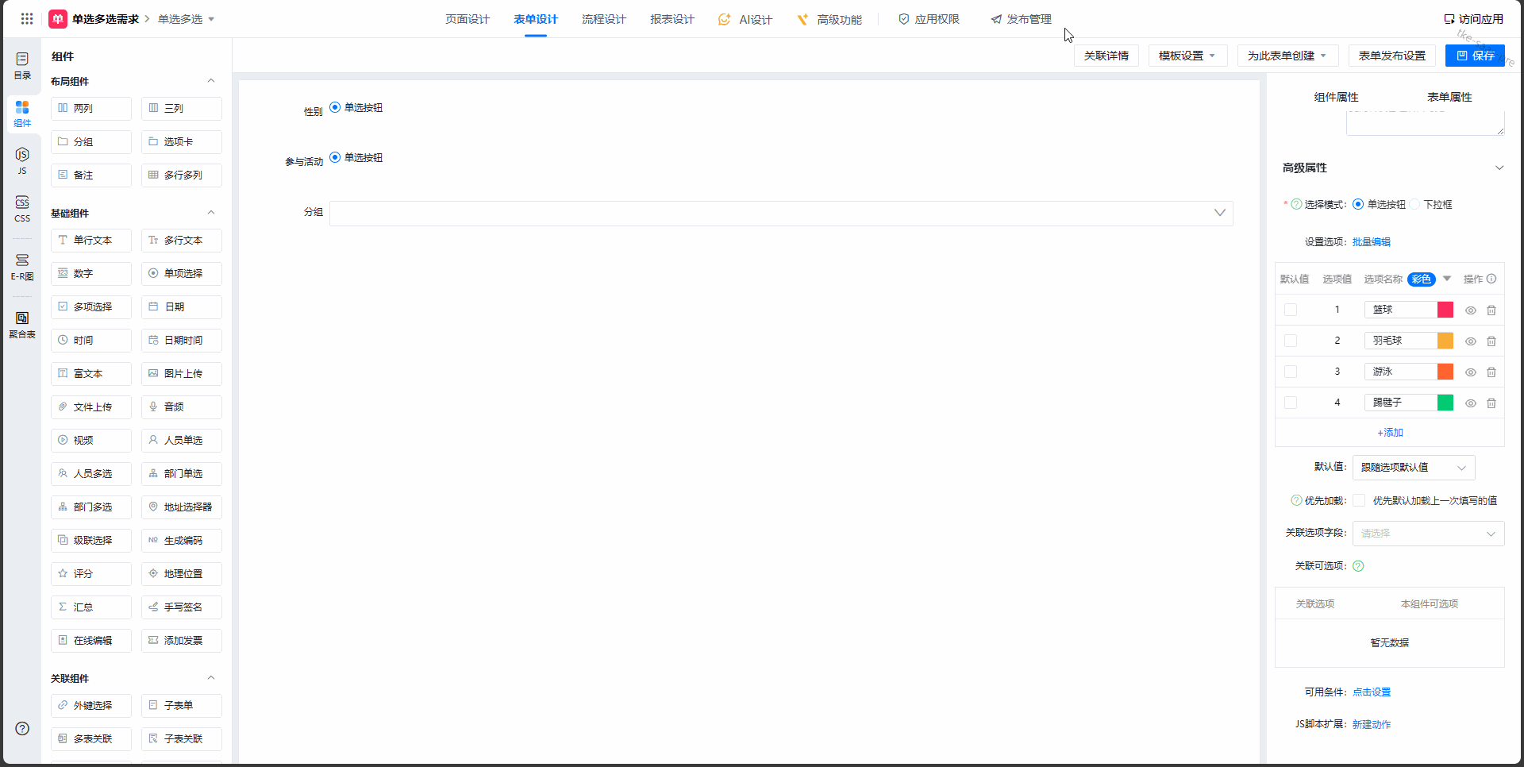Open the CSS panel in left sidebar
This screenshot has height=767, width=1524.
coord(22,208)
